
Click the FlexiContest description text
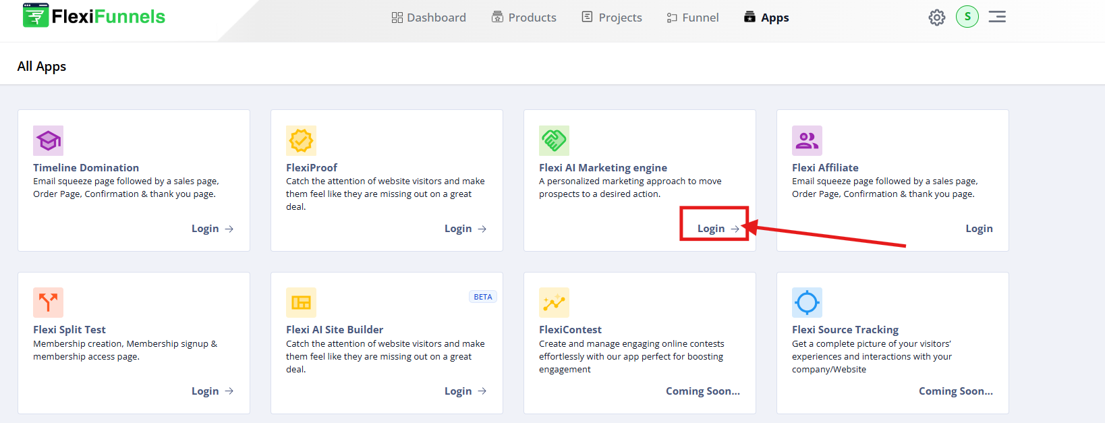pos(631,357)
